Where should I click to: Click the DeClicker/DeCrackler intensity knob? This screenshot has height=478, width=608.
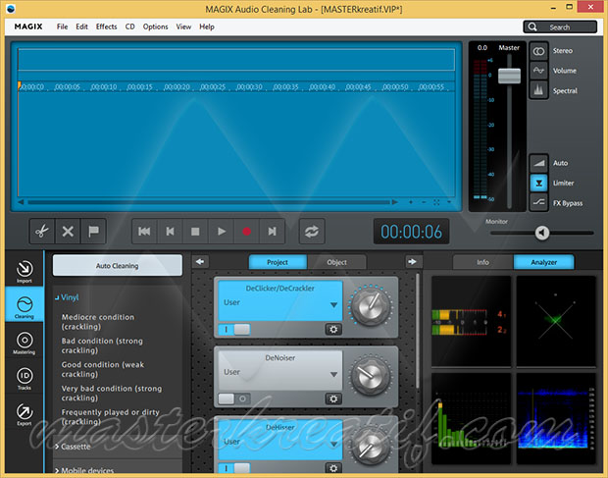[x=371, y=307]
